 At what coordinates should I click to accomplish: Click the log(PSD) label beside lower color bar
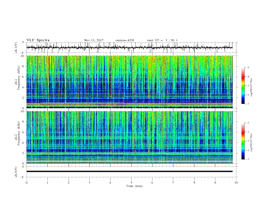[x=251, y=143]
